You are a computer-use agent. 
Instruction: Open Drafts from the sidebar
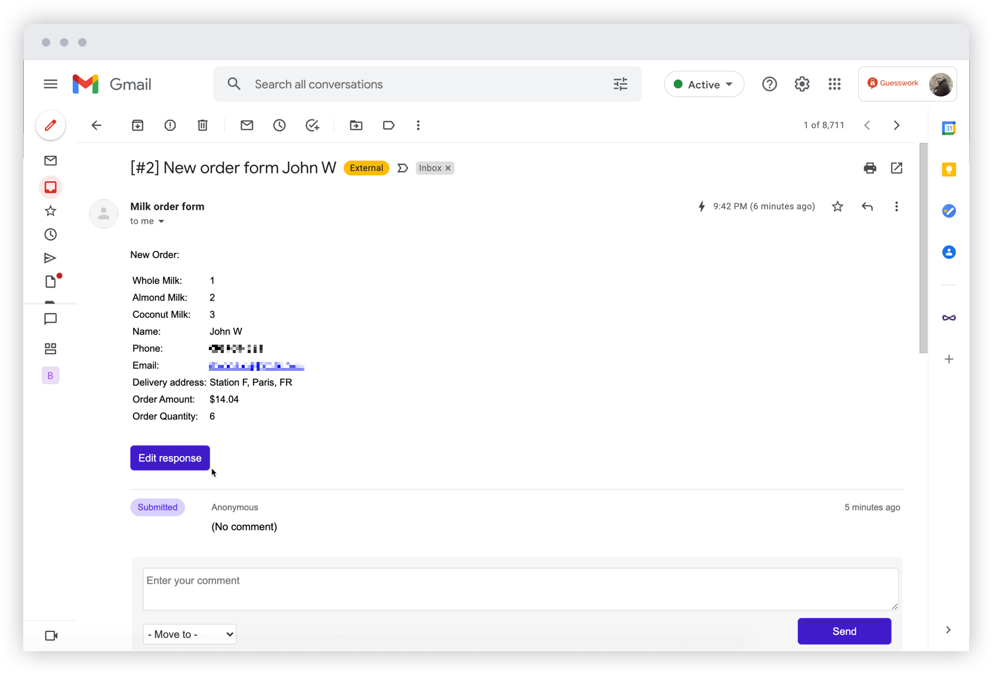point(51,281)
